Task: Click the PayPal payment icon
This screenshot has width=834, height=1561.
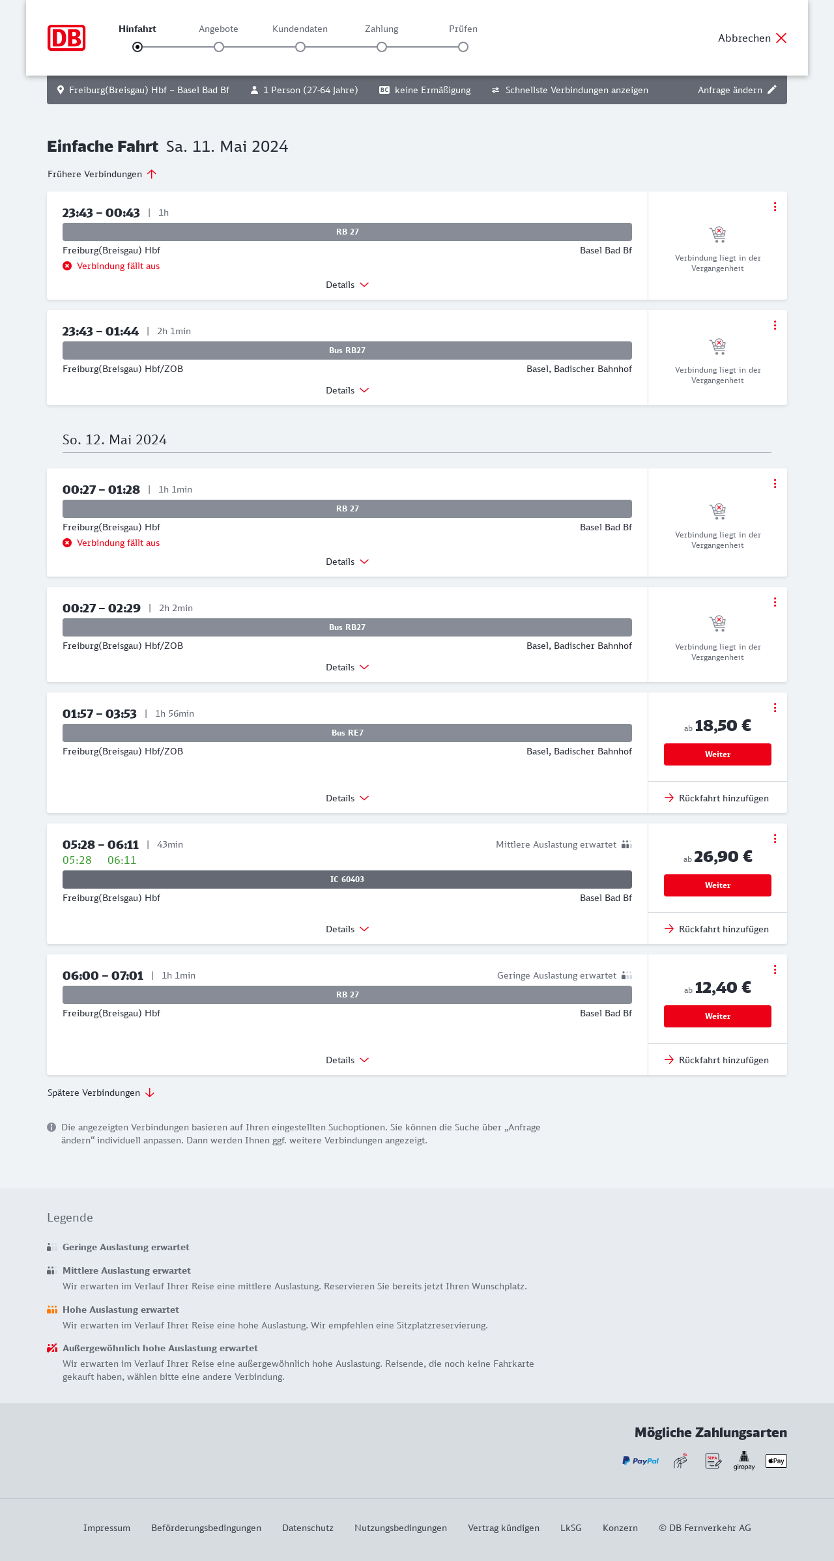Action: [x=640, y=1461]
